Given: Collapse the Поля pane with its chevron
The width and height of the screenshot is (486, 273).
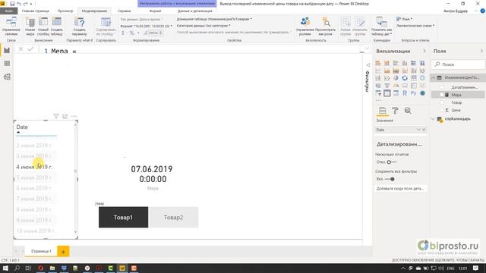Looking at the screenshot, I should tap(481, 51).
